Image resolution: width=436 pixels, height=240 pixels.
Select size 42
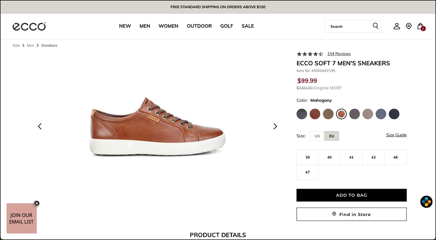click(373, 157)
